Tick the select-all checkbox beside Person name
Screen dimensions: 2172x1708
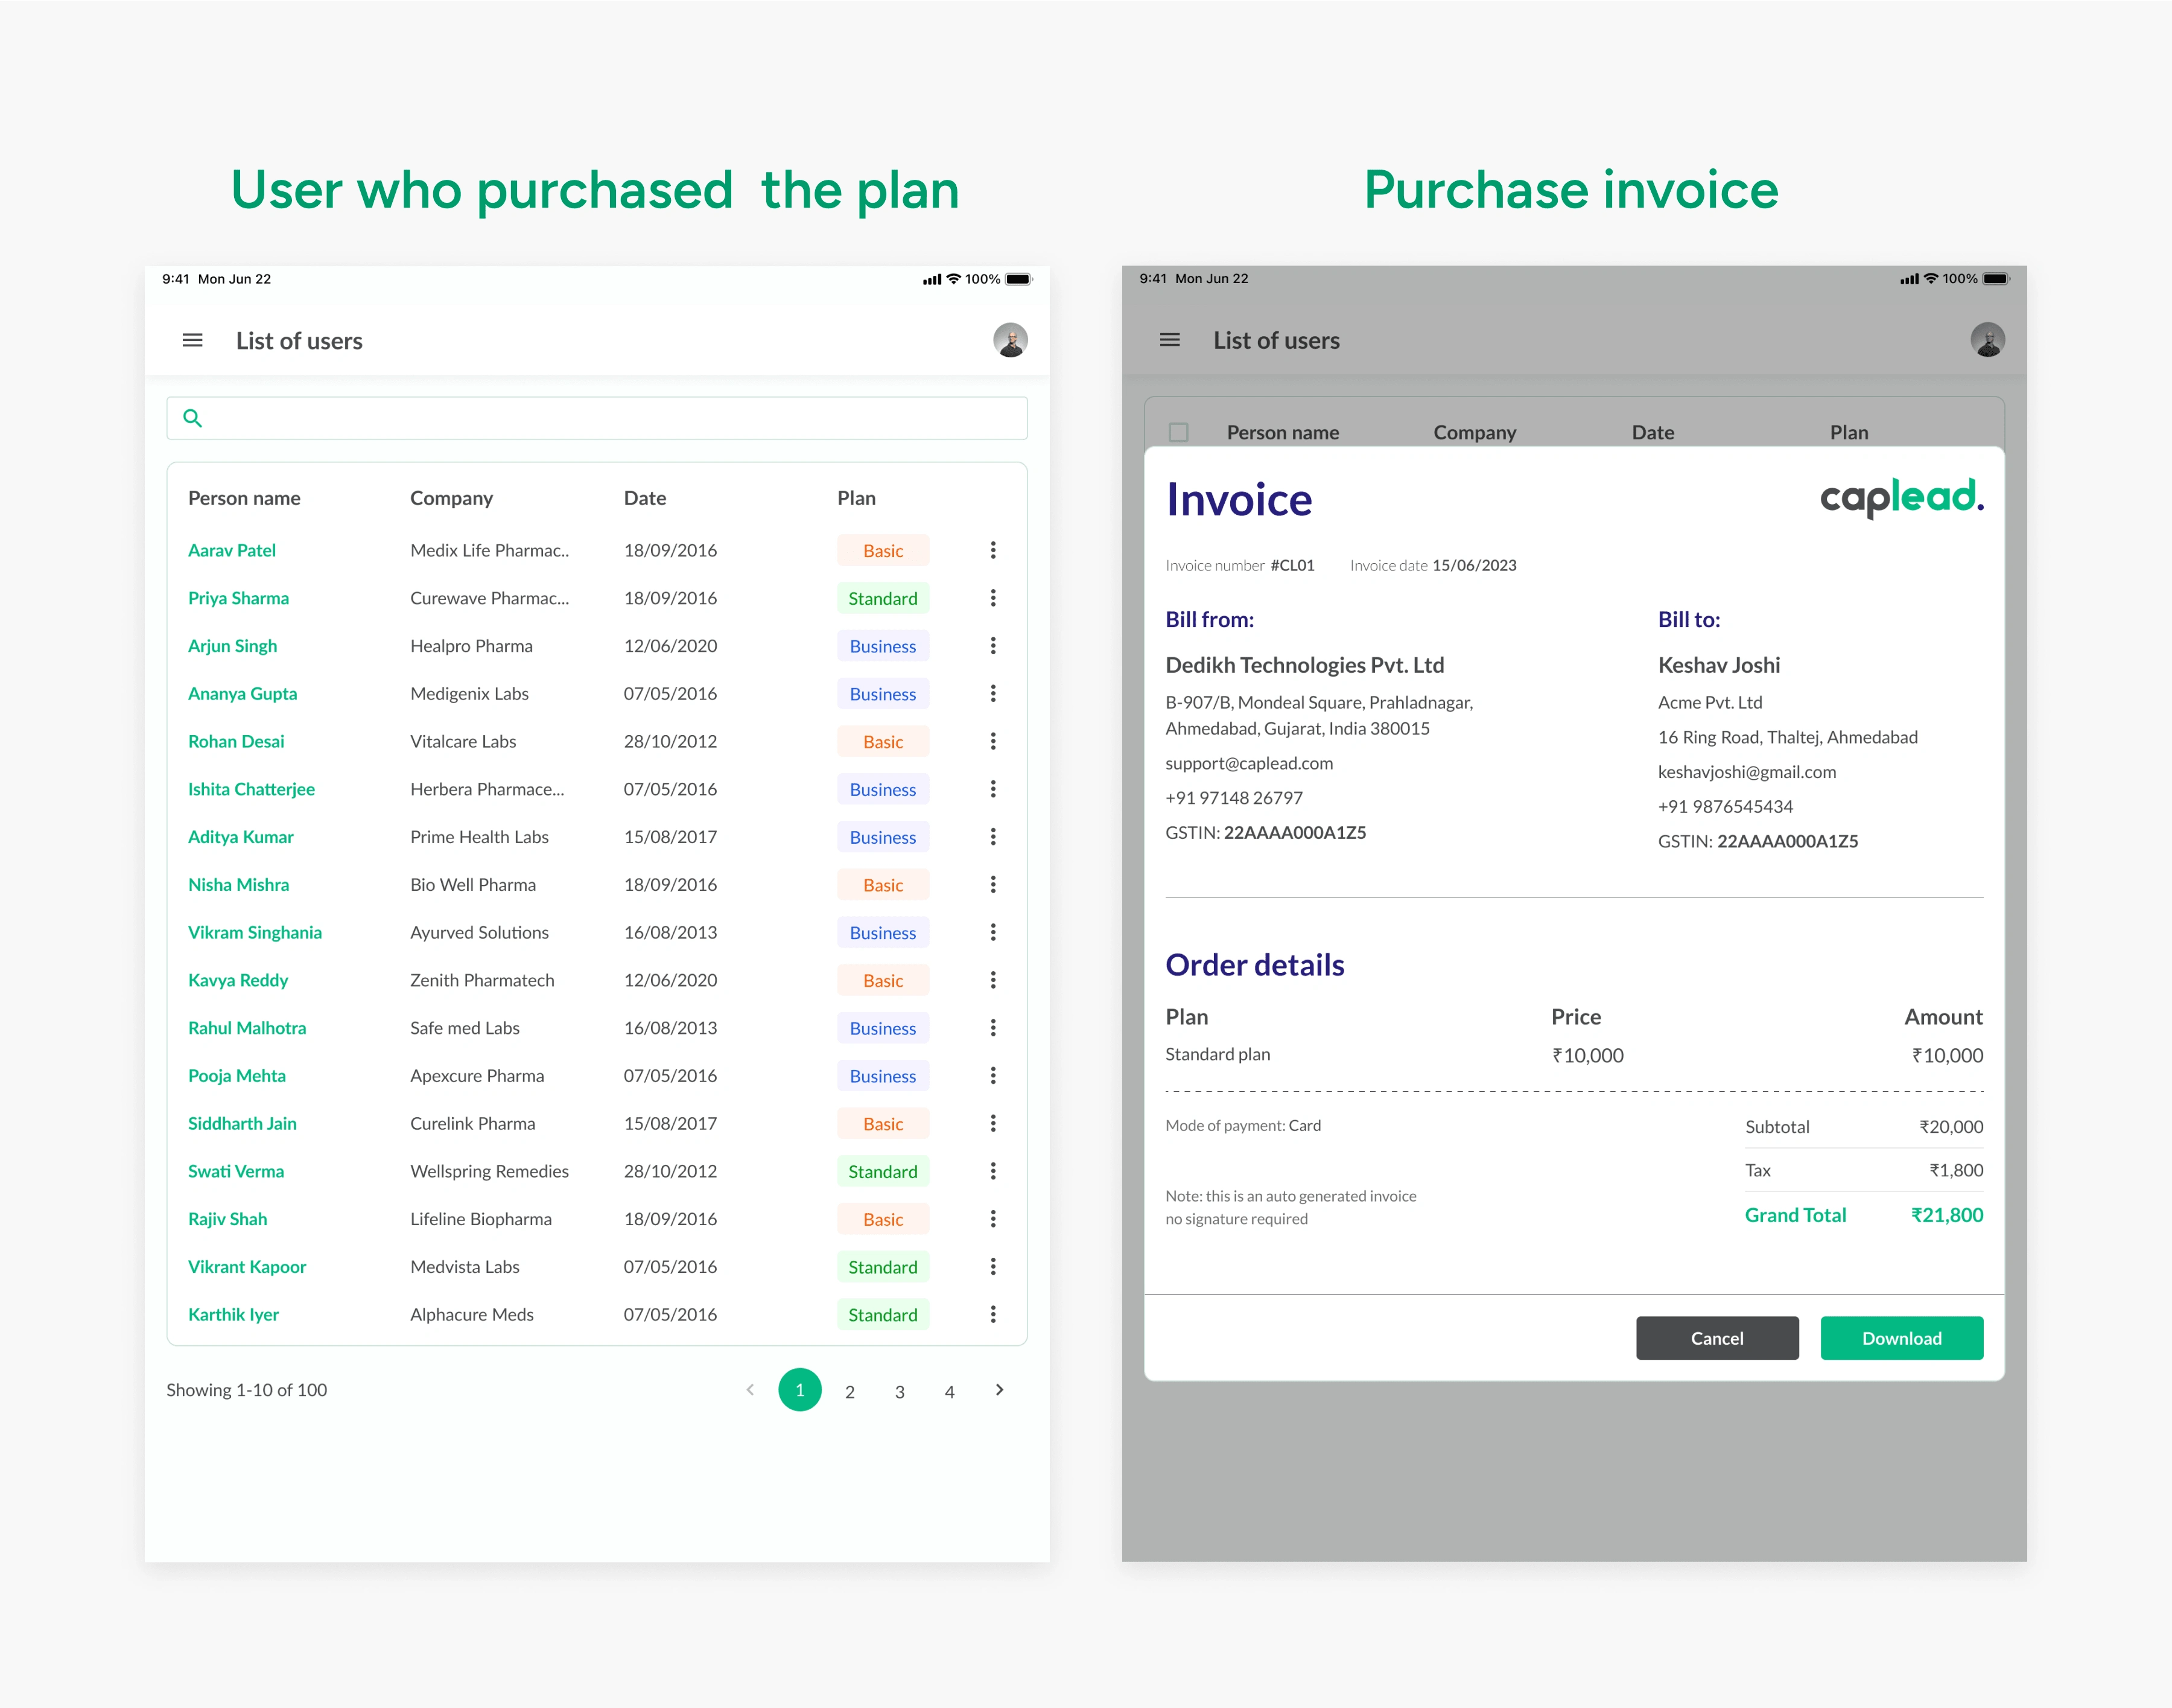click(x=1178, y=432)
